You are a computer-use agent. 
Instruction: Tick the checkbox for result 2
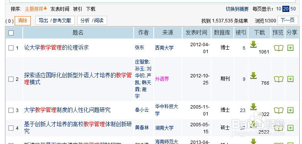pos(11,79)
